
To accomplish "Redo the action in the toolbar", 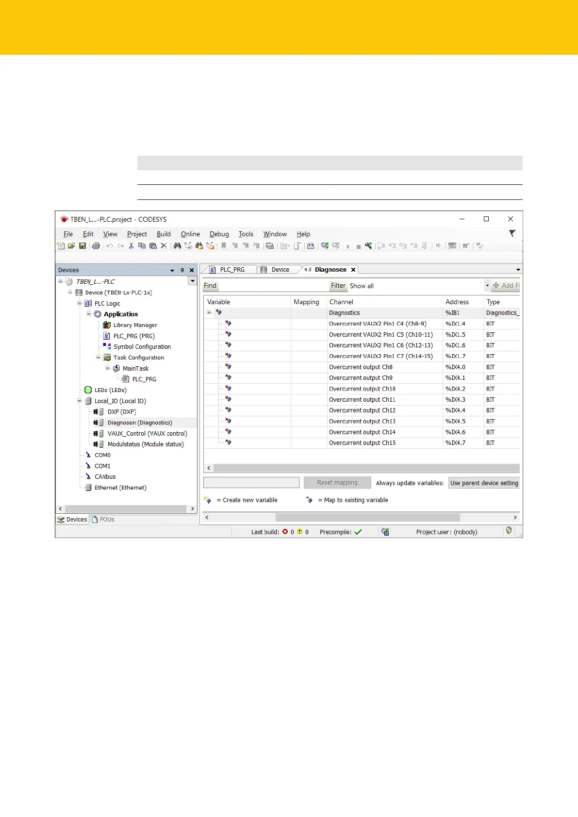I will [x=120, y=246].
